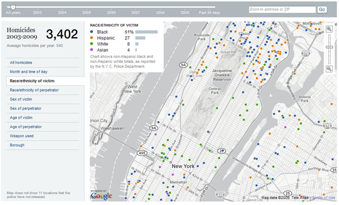Open the Weapon used filter
The height and width of the screenshot is (205, 339).
pyautogui.click(x=22, y=136)
